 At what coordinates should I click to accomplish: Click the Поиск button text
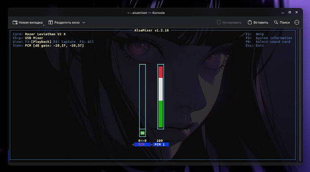[x=285, y=23]
